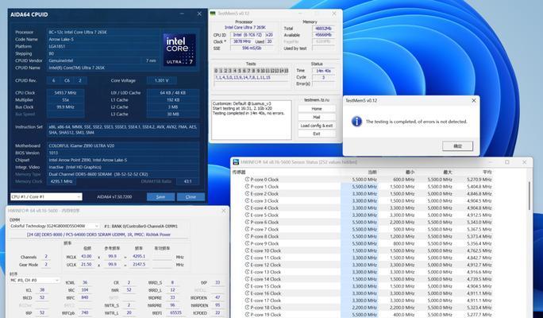Viewport: 543px width, 318px height.
Task: Click the DDR5-8000 / PC5-64000 module description line
Action: click(x=98, y=235)
